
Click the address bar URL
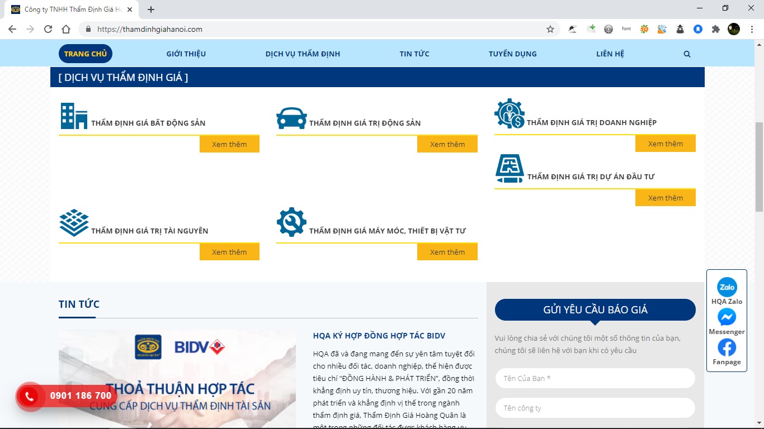tap(150, 29)
